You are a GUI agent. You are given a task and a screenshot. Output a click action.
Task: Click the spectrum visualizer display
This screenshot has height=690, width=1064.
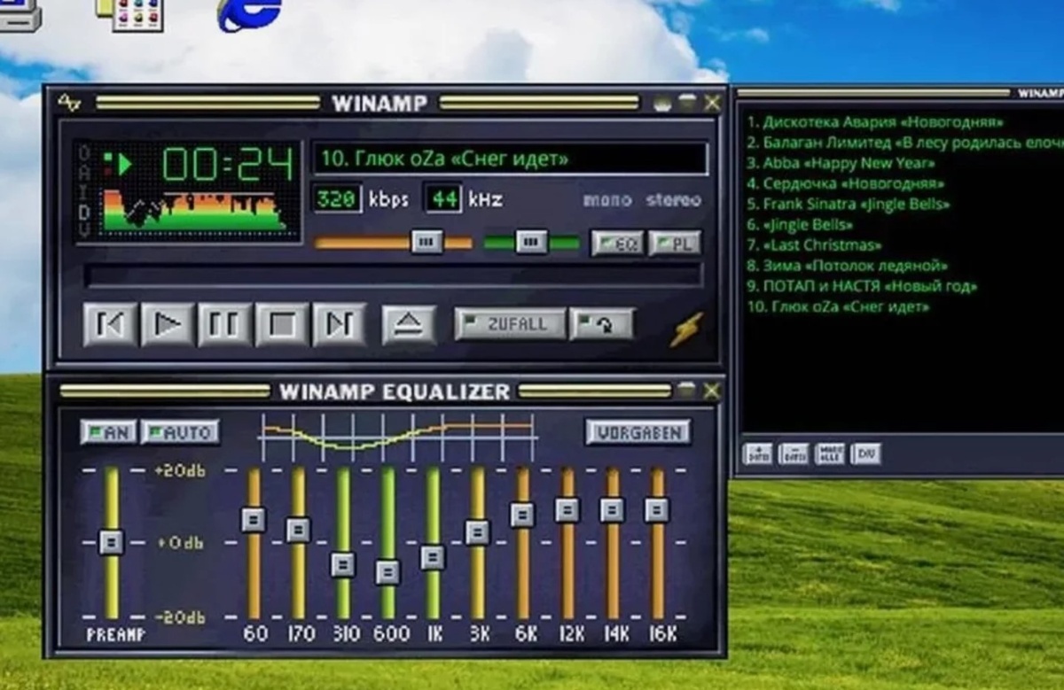pos(197,211)
